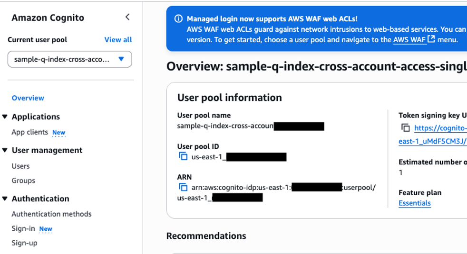Click the View all link
This screenshot has width=467, height=254.
(x=118, y=39)
